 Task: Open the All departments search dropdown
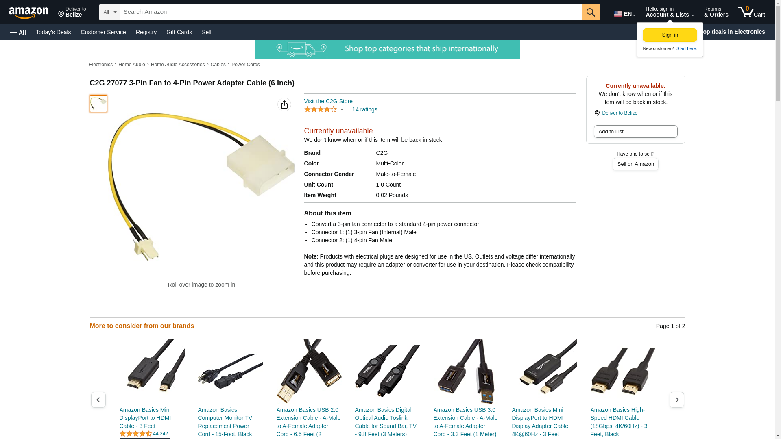[109, 12]
